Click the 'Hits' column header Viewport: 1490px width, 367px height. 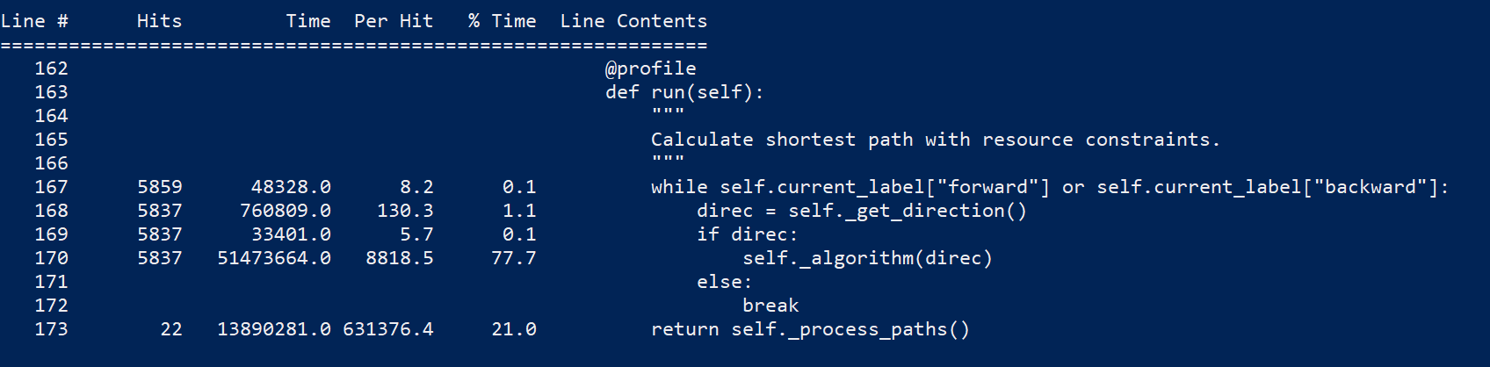coord(159,21)
